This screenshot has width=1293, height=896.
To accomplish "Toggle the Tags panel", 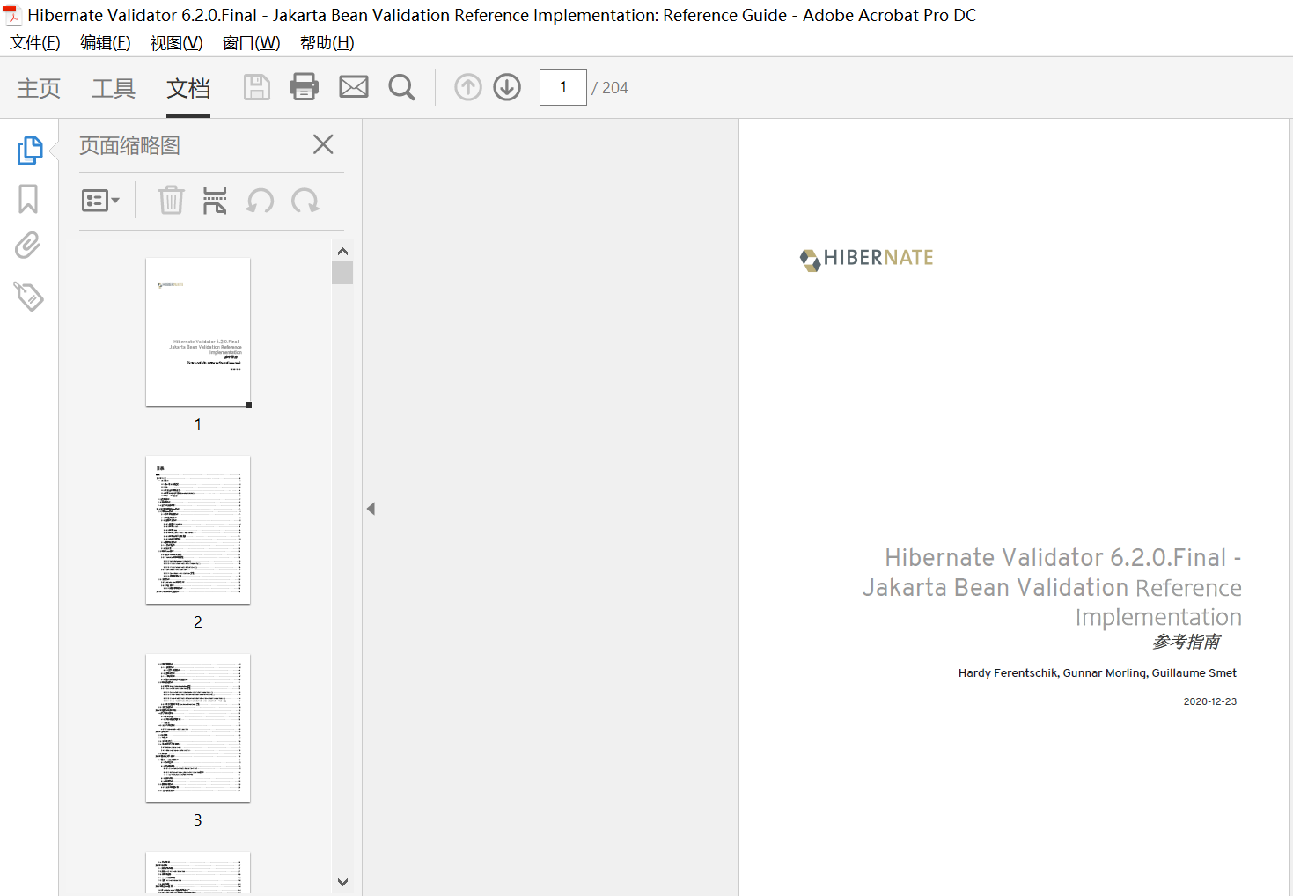I will [29, 297].
